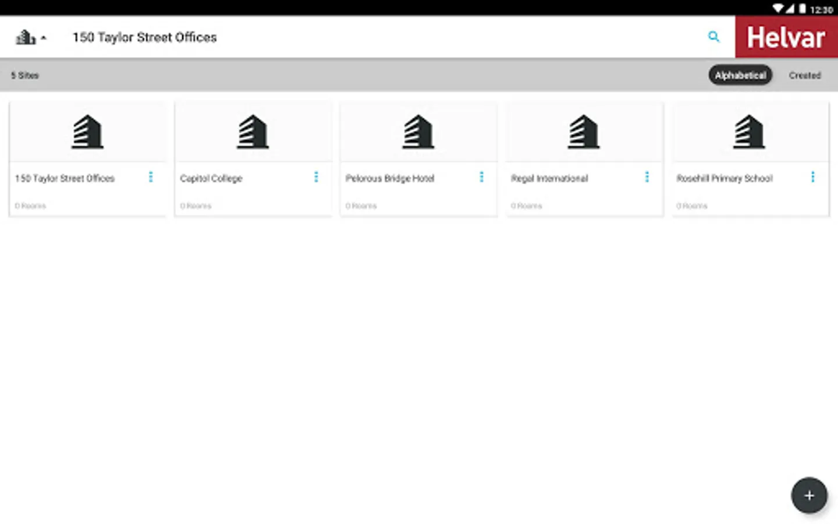
Task: Open options menu for Capitol College
Action: [316, 177]
